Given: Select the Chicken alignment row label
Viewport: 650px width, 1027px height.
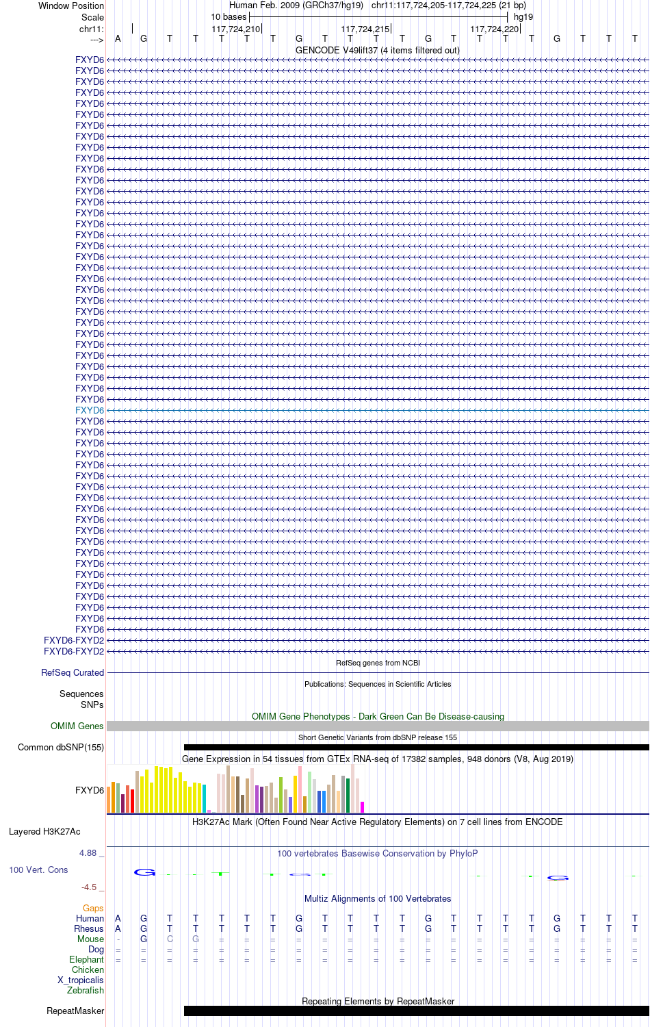Looking at the screenshot, I should click(x=88, y=969).
